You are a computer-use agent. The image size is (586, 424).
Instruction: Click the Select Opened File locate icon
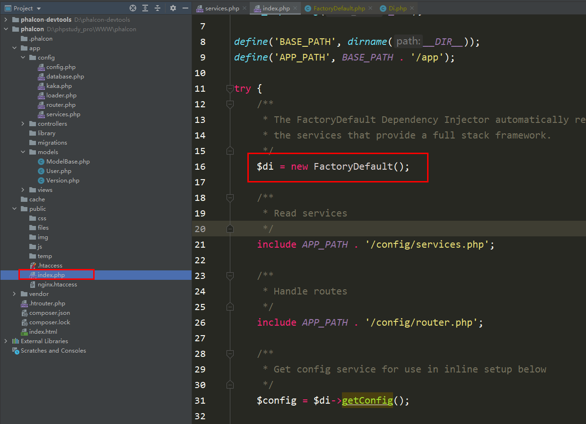(133, 8)
